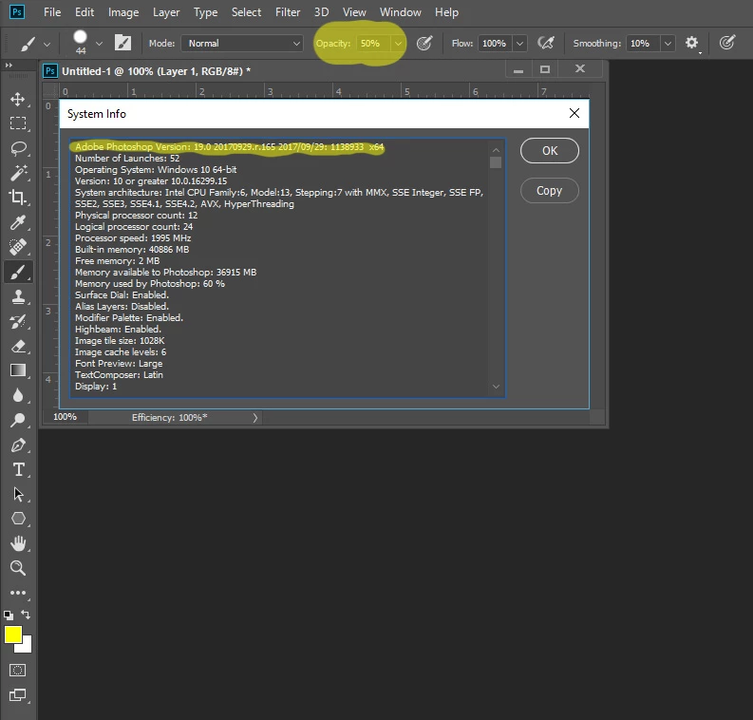Open the File menu

[52, 12]
